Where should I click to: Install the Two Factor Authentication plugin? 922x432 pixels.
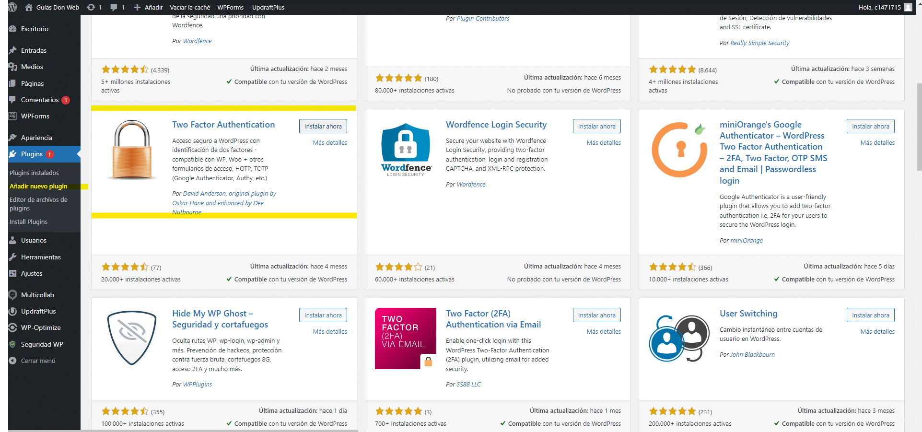pos(323,126)
